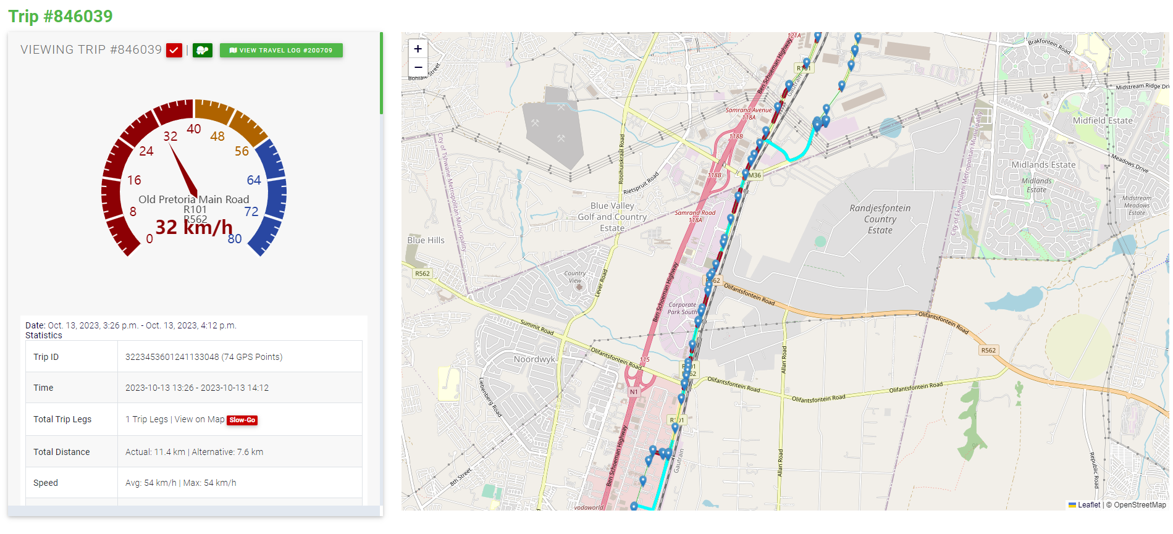Select the northeastern-most GPS marker on the route
1173x534 pixels.
857,37
